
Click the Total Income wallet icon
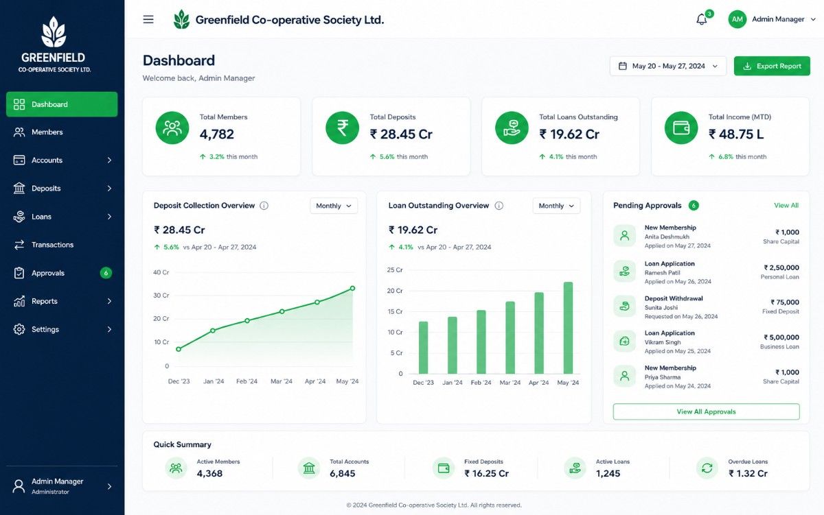coord(681,128)
